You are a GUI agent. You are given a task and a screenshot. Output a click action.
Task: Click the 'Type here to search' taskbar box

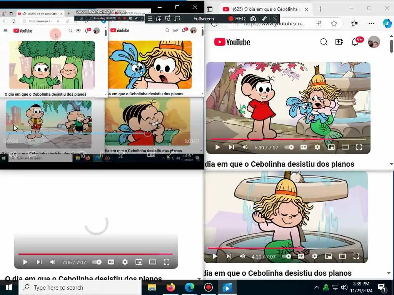tap(80, 287)
